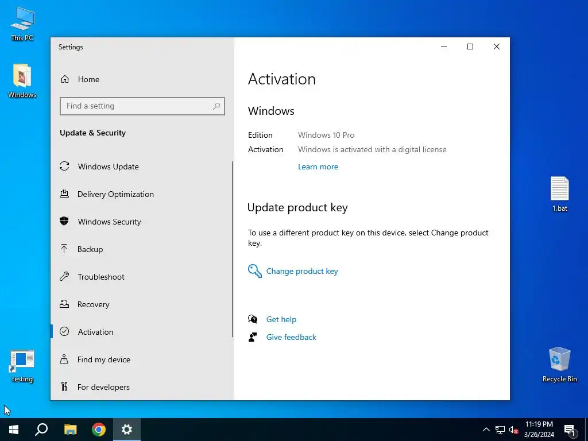Launch Google Chrome from the taskbar
This screenshot has height=441, width=588.
[99, 430]
